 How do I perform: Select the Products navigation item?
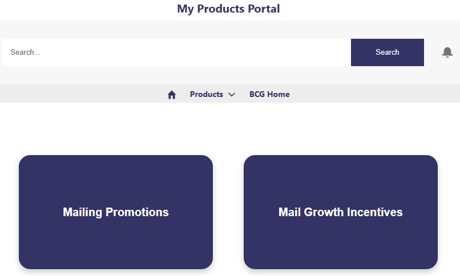point(207,95)
